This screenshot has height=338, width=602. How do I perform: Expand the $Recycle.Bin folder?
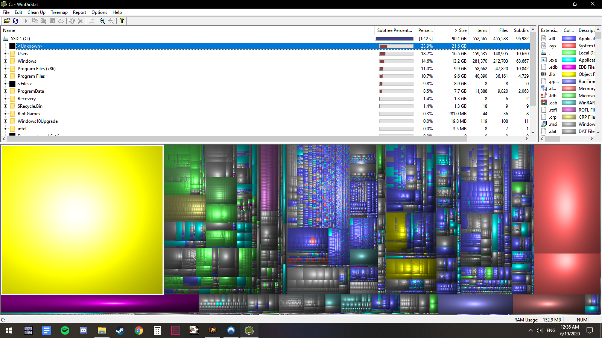coord(5,106)
